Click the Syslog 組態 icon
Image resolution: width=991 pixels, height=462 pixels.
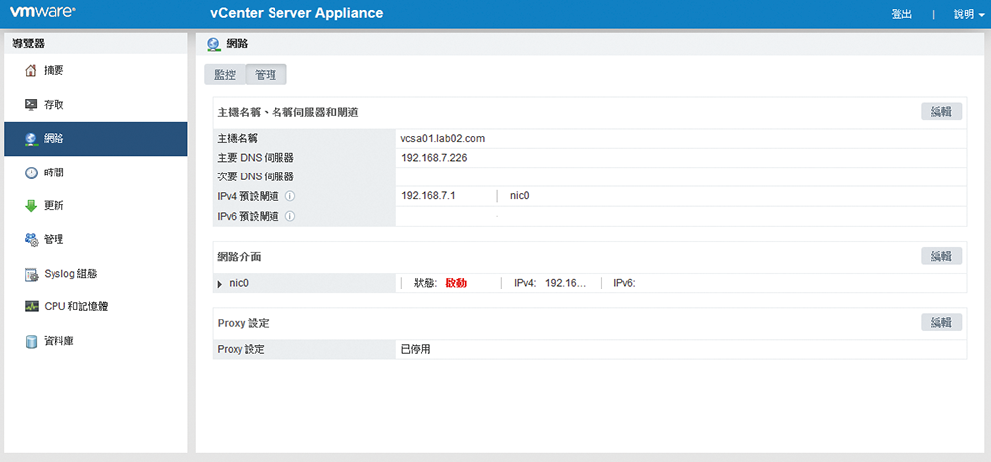point(31,274)
